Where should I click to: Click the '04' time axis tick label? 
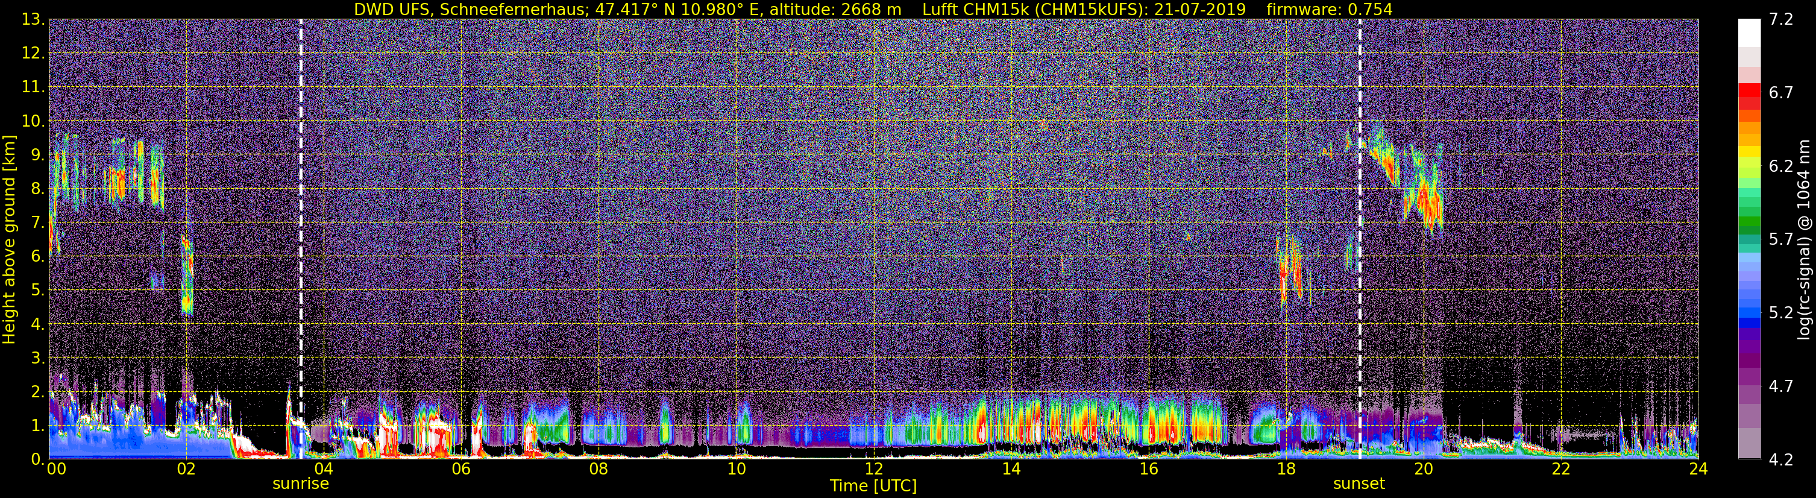324,469
